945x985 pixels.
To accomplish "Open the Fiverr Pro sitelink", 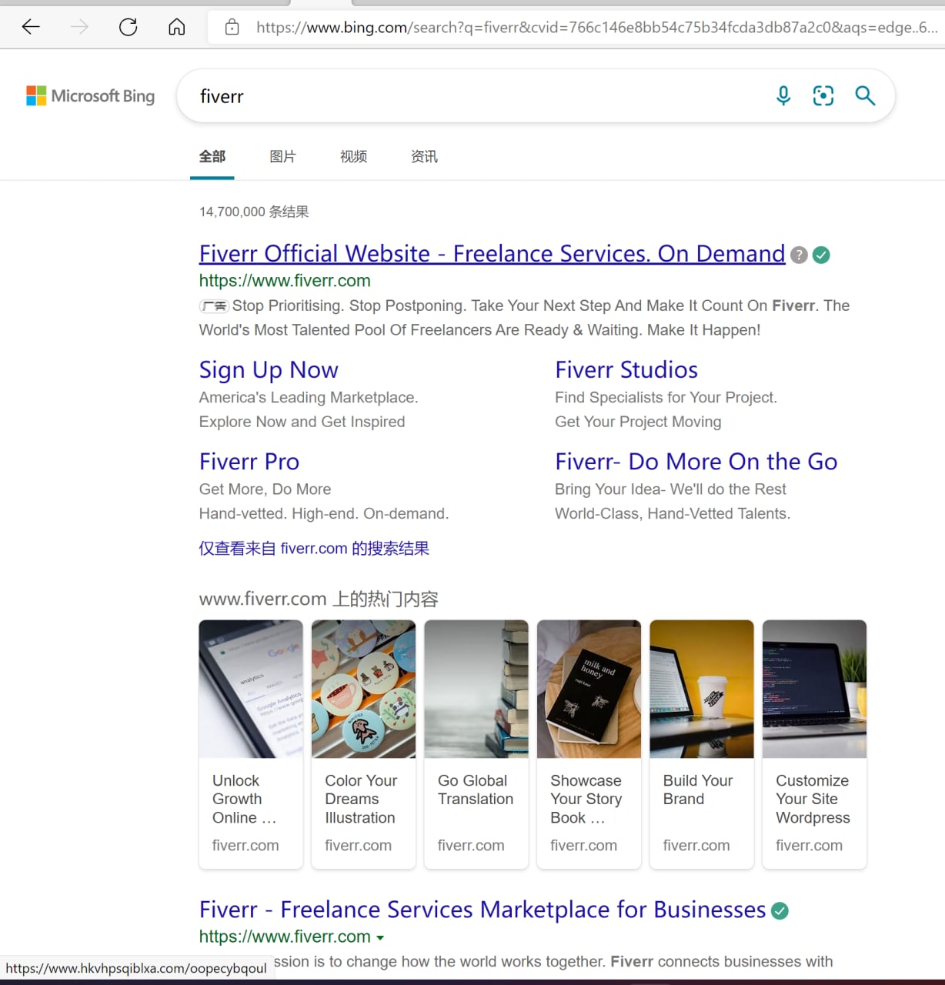I will point(249,461).
